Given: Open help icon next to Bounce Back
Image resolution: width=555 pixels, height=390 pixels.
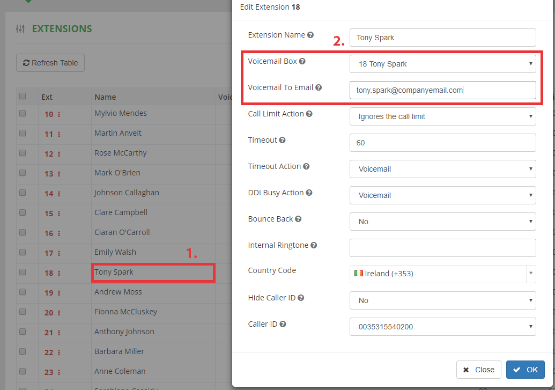Looking at the screenshot, I should click(298, 219).
